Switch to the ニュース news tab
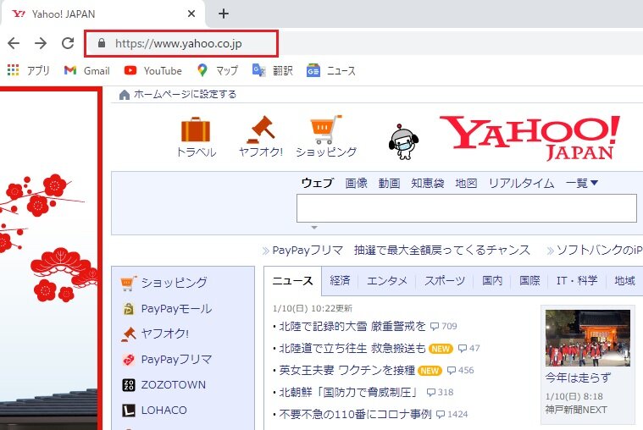 tap(292, 281)
